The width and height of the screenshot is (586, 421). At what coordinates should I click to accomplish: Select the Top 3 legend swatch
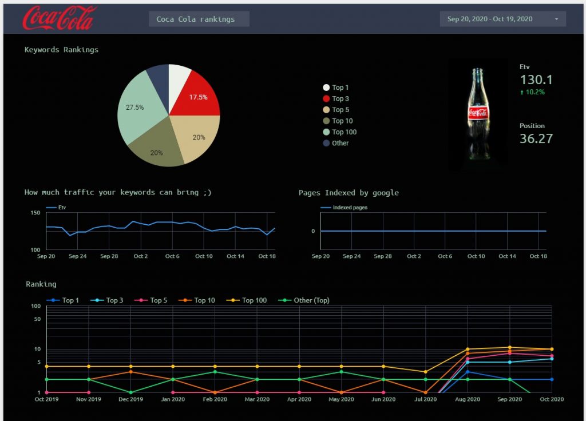[326, 98]
